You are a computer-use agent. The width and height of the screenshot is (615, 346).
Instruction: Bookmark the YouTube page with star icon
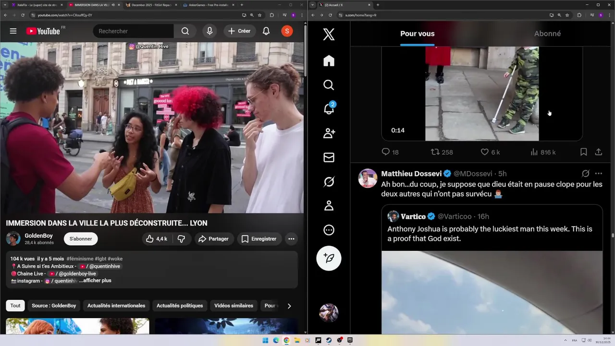(x=259, y=15)
